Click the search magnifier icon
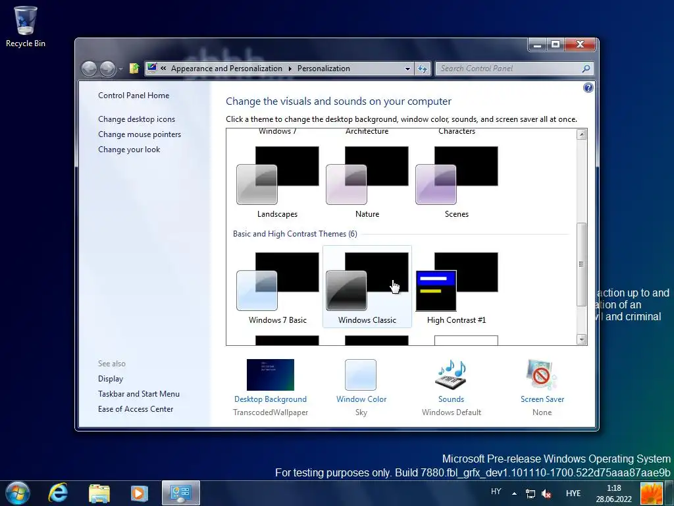This screenshot has height=506, width=674. pyautogui.click(x=586, y=69)
